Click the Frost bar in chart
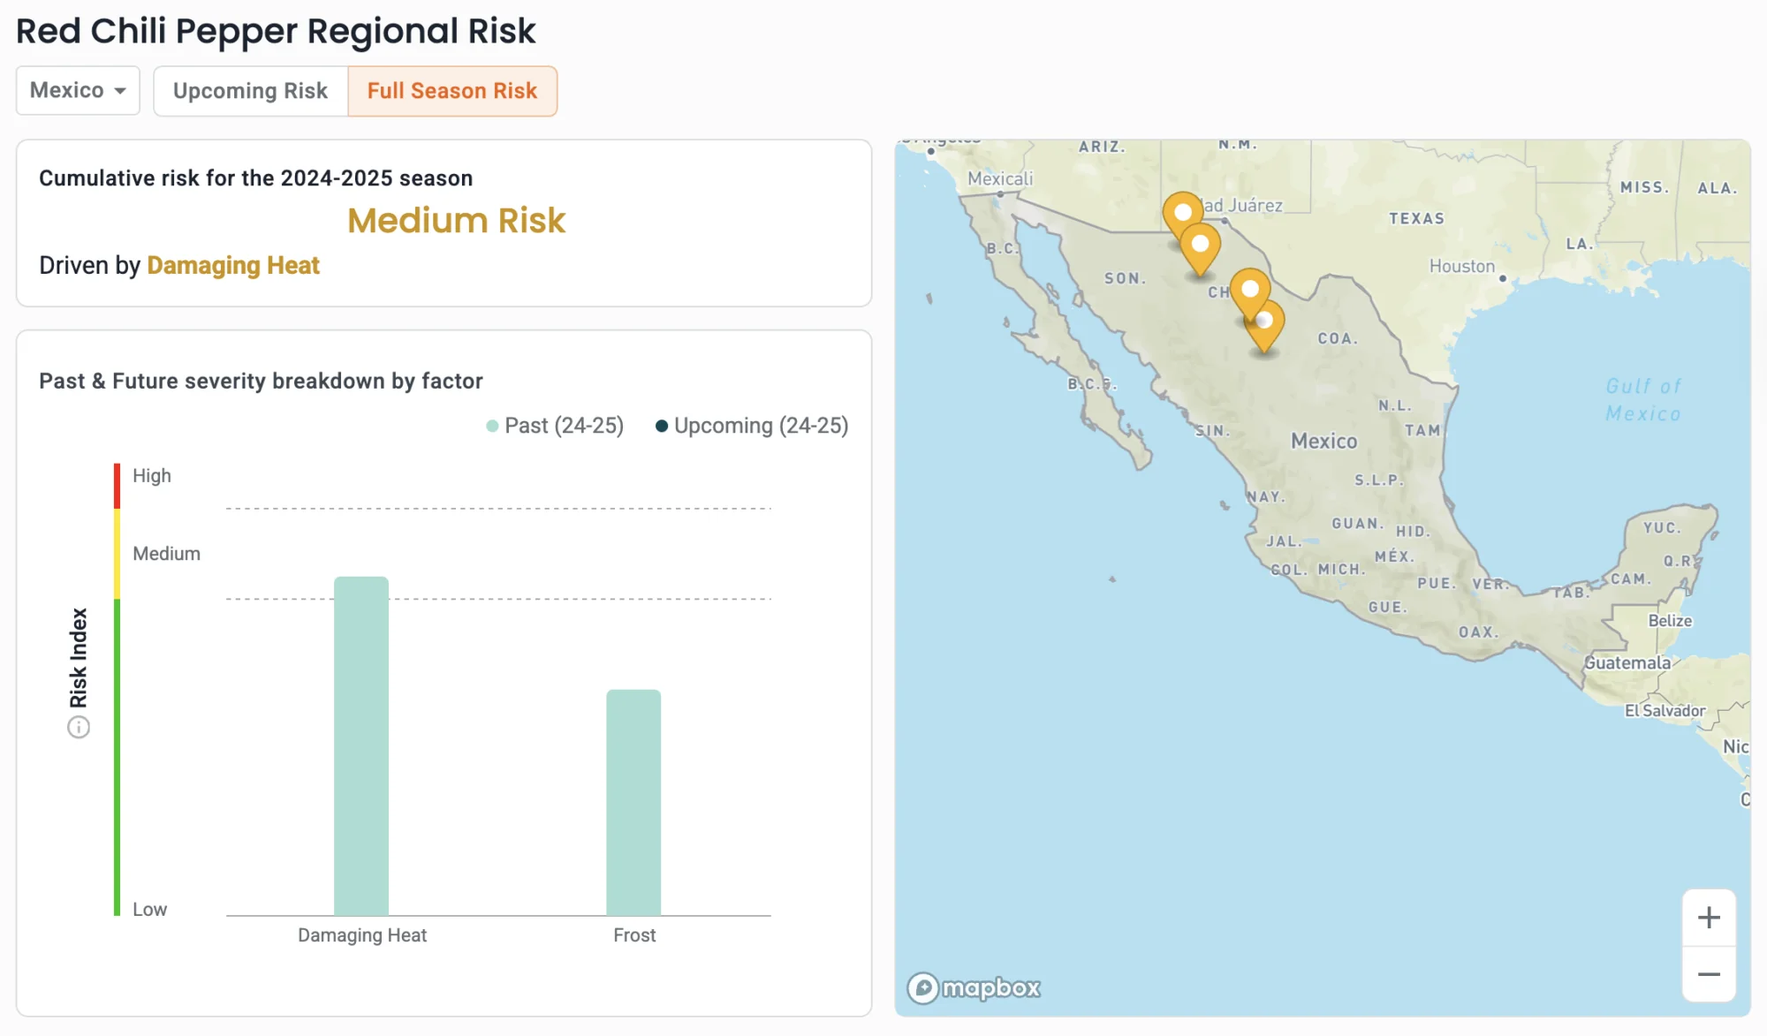The width and height of the screenshot is (1767, 1036). [633, 802]
